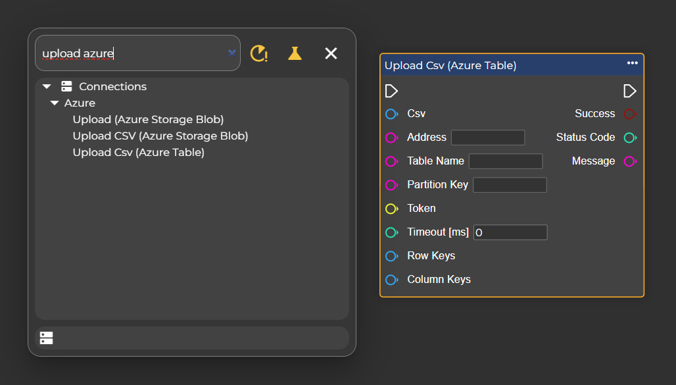Click the Message output port
The height and width of the screenshot is (385, 676).
coord(629,161)
